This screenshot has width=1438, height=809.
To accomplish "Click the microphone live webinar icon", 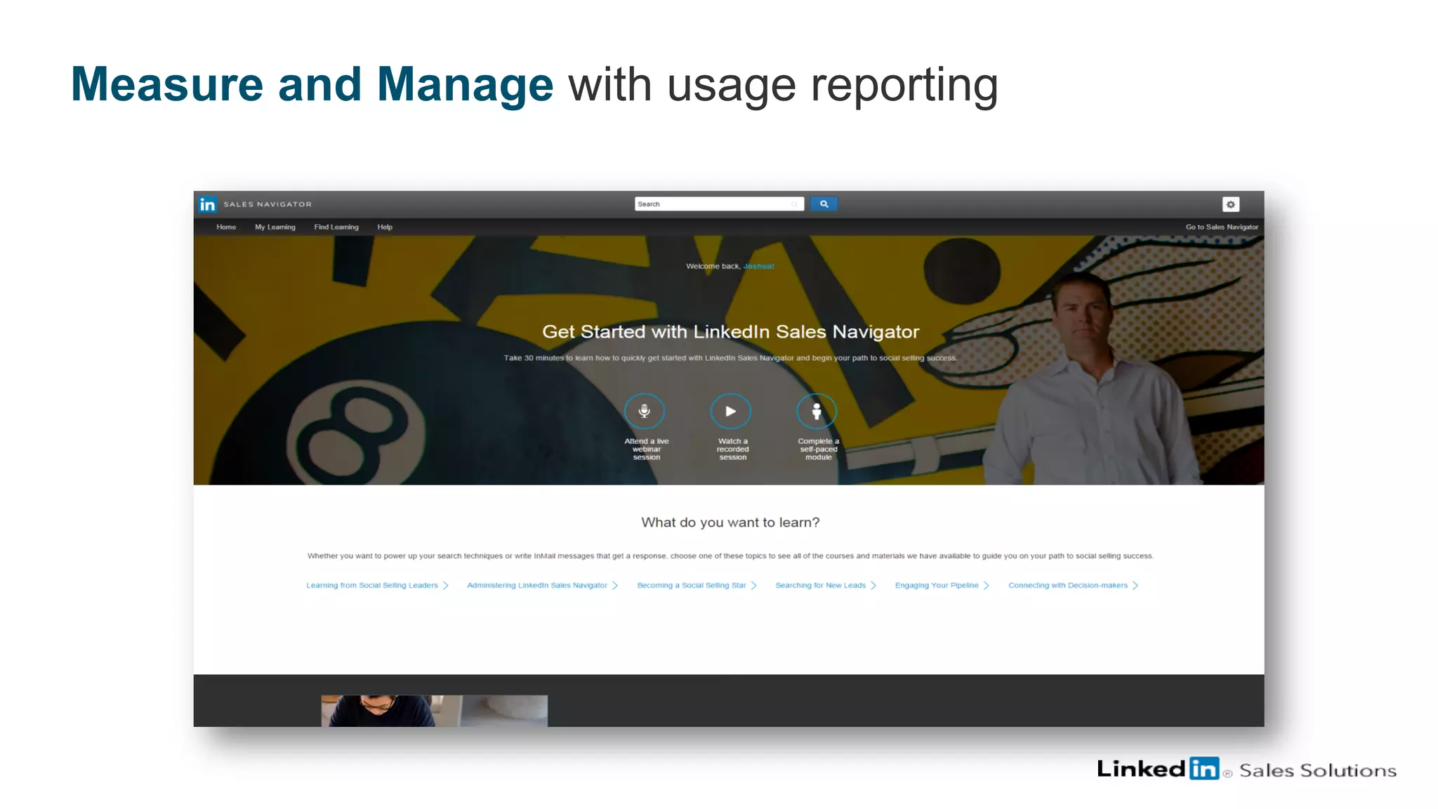I will (x=644, y=412).
